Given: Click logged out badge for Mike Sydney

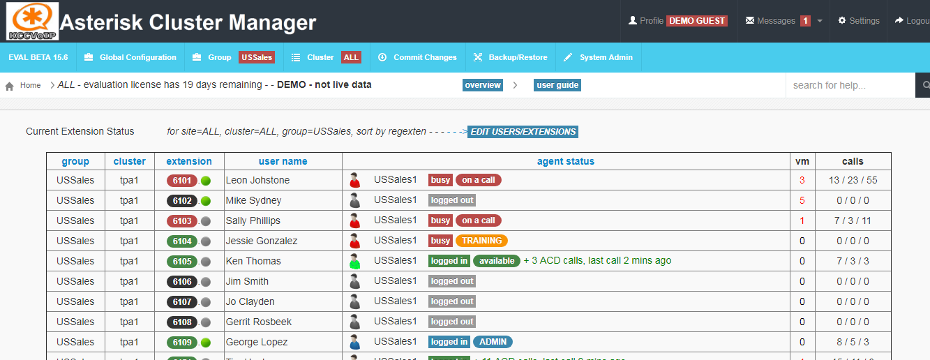Looking at the screenshot, I should click(x=452, y=200).
